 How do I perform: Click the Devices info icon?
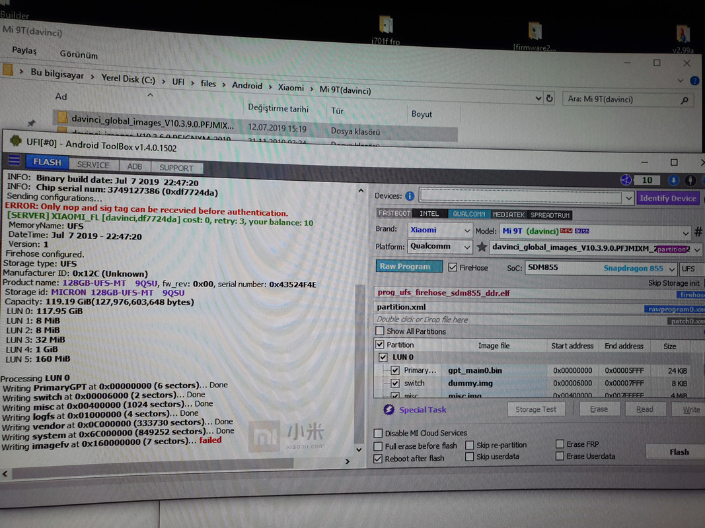point(410,196)
